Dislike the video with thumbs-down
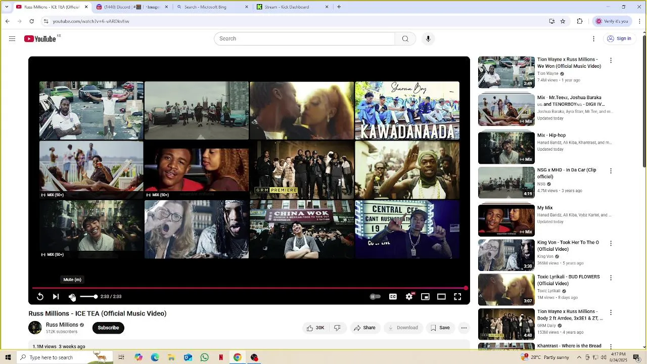Screen dimensions: 647x364 tap(337, 328)
